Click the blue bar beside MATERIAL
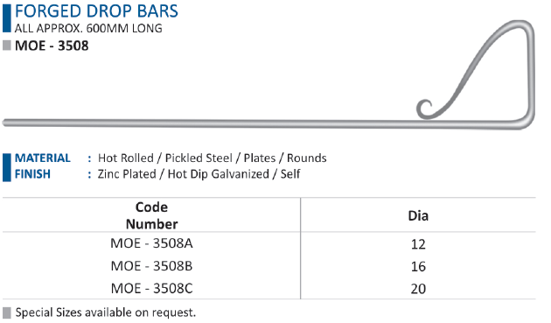The width and height of the screenshot is (551, 323). pyautogui.click(x=7, y=167)
